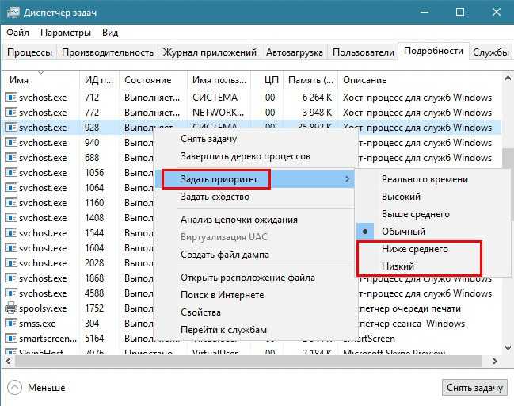Switch to the Производительность tab
The image size is (514, 406).
(108, 52)
